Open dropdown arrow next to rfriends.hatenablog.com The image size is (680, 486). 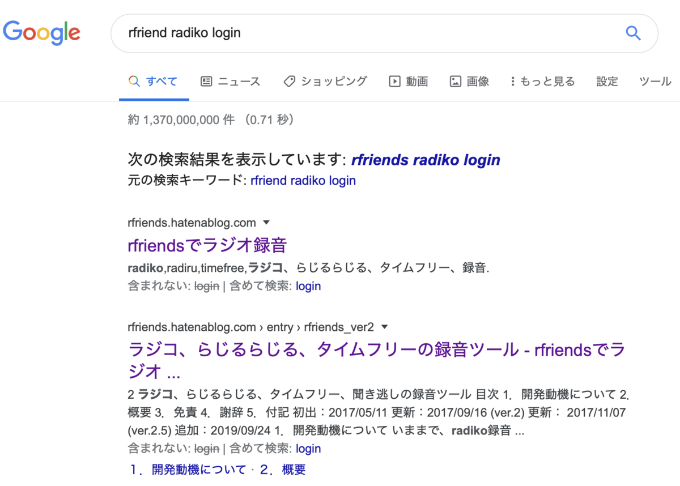[x=266, y=223]
